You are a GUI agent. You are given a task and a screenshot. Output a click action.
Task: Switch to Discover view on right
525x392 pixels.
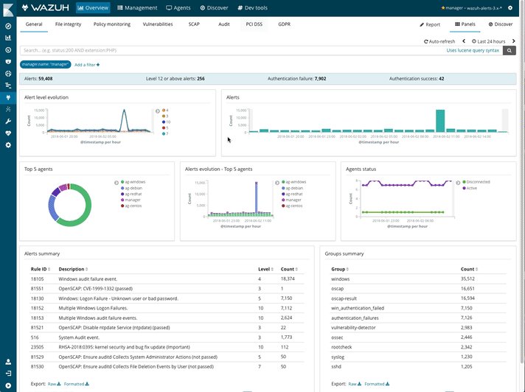tap(501, 24)
